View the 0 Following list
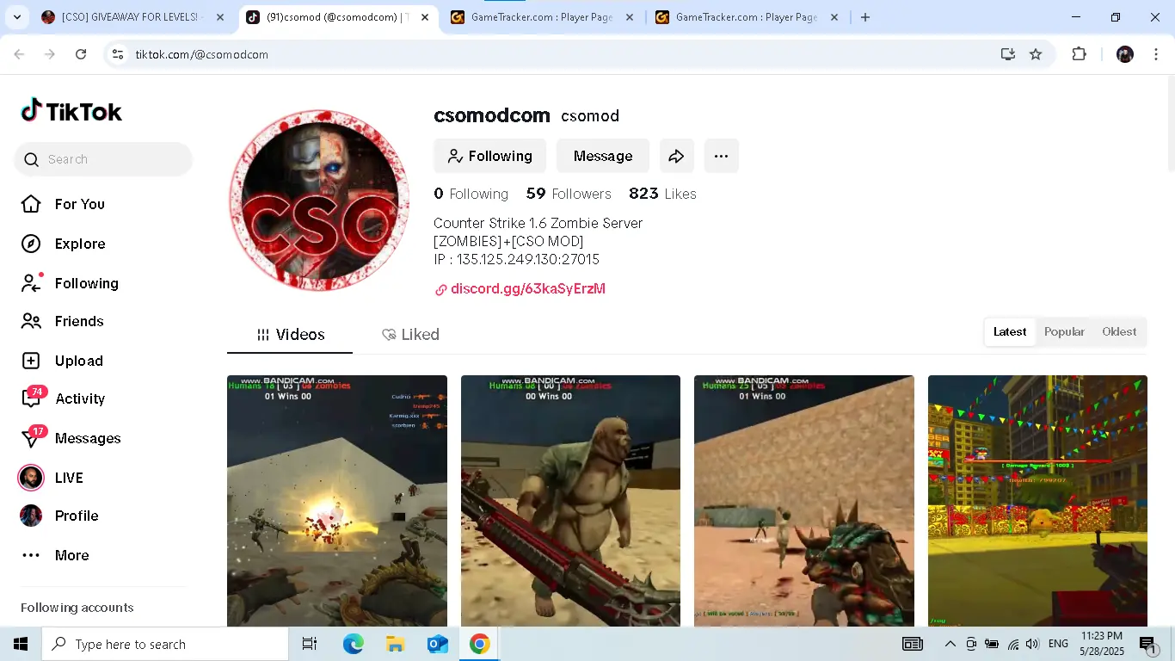1175x661 pixels. pyautogui.click(x=471, y=194)
